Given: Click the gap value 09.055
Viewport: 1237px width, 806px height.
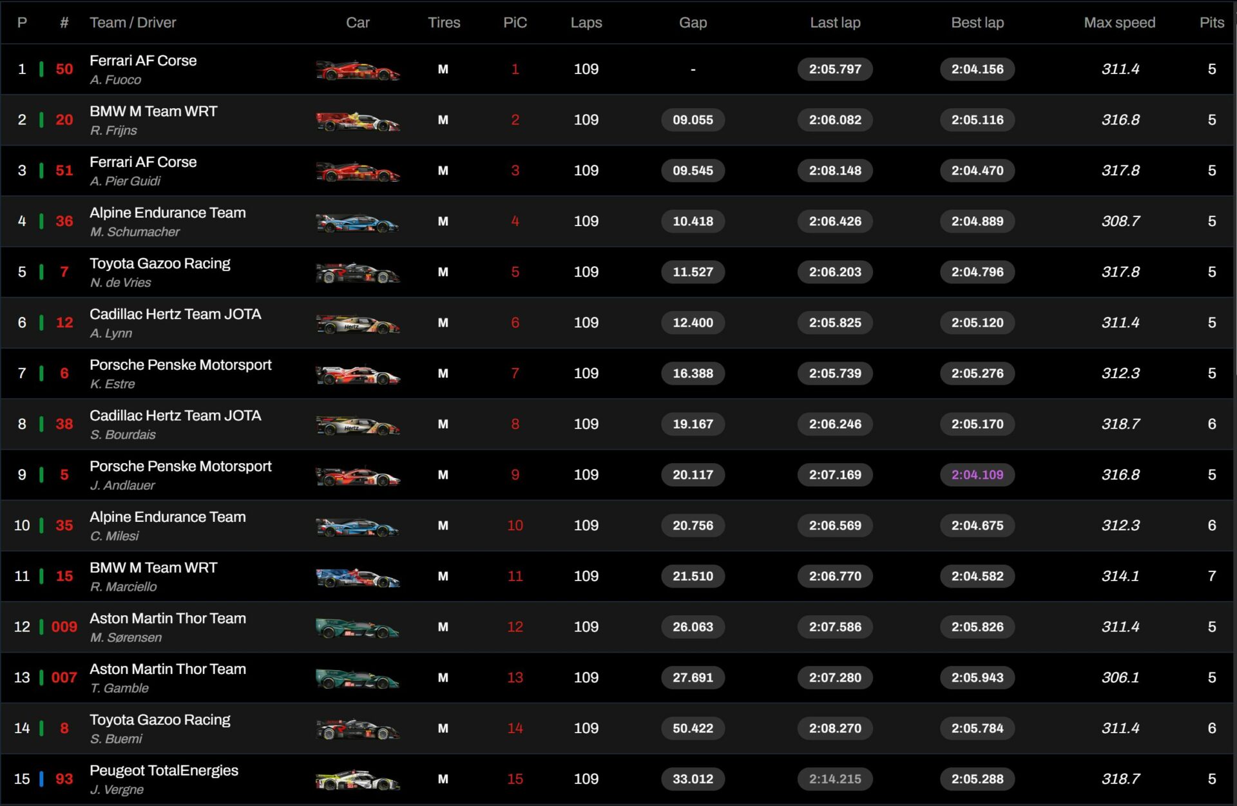Looking at the screenshot, I should point(693,120).
